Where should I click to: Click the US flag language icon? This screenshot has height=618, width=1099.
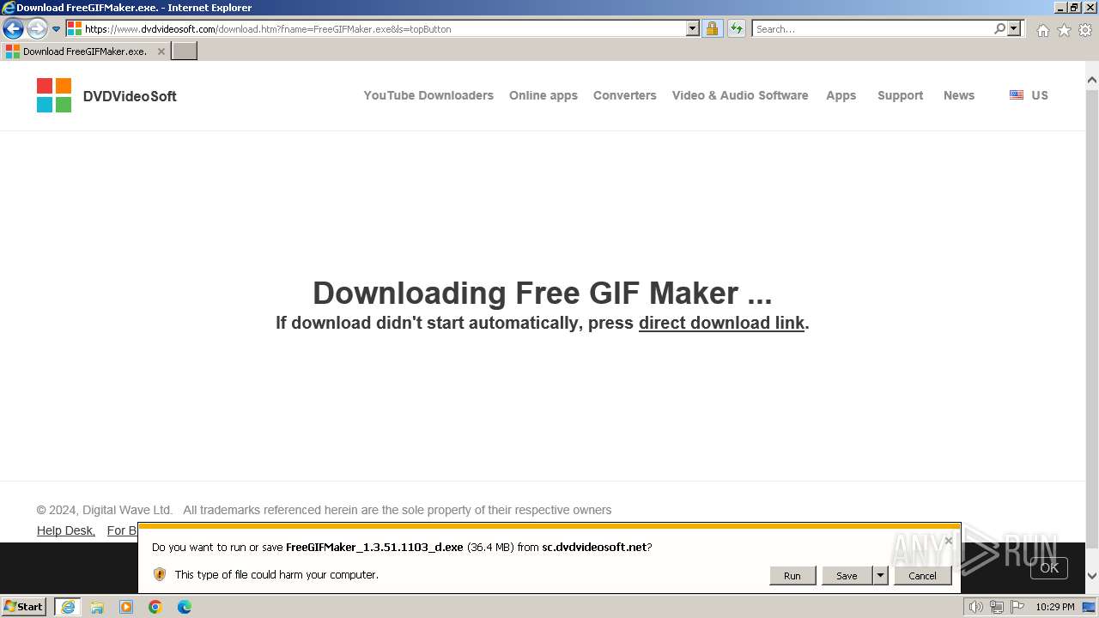tap(1017, 95)
